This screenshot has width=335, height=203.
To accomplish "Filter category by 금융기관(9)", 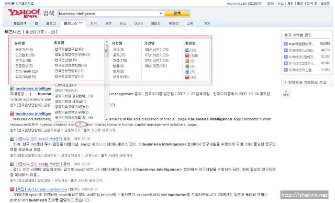I will pyautogui.click(x=24, y=50).
